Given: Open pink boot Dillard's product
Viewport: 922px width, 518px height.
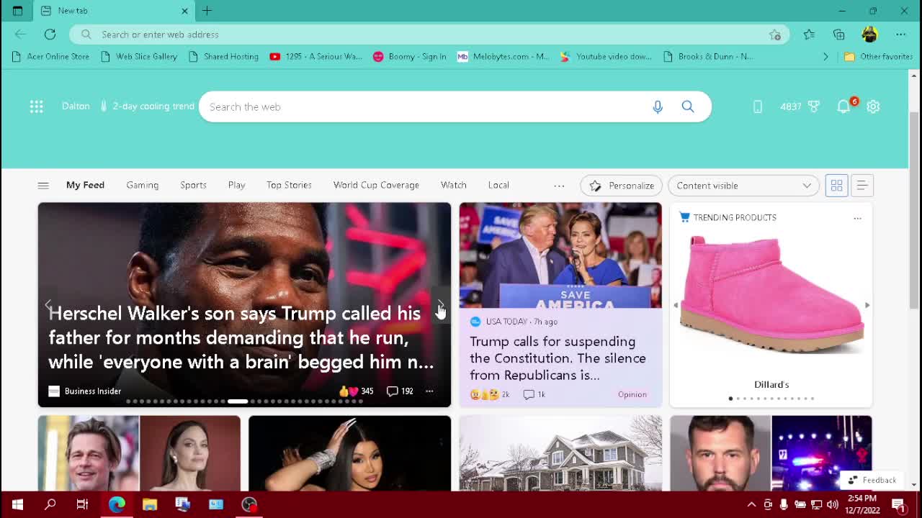Looking at the screenshot, I should tap(771, 295).
